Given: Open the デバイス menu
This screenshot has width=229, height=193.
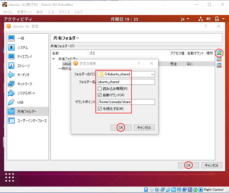Looking at the screenshot, I should pyautogui.click(x=65, y=12).
